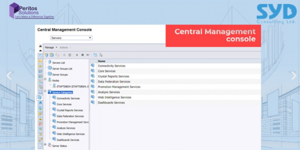Open the greyed Actions menu

65,47
